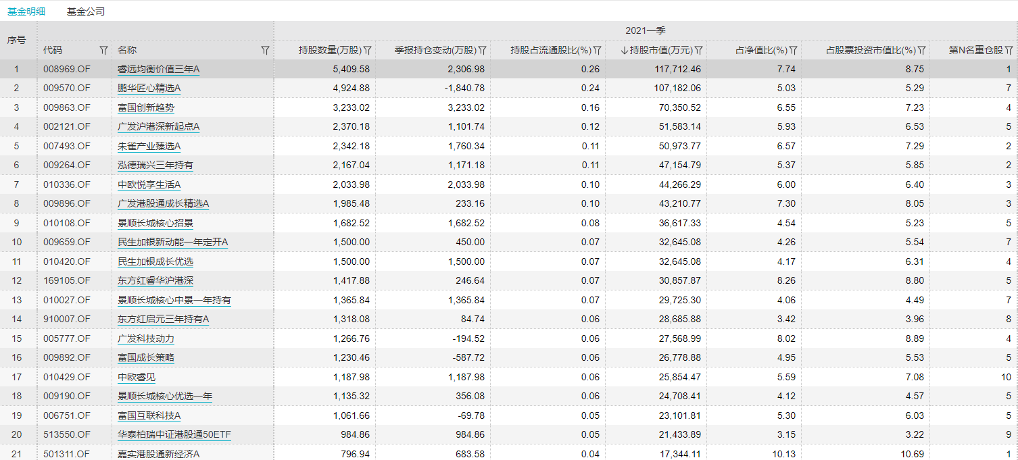Open fund link 广发科技动力

[x=146, y=338]
